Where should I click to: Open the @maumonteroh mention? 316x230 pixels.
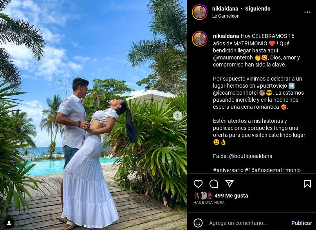click(233, 57)
